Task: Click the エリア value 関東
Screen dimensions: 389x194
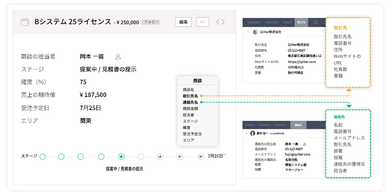Action: pyautogui.click(x=86, y=121)
